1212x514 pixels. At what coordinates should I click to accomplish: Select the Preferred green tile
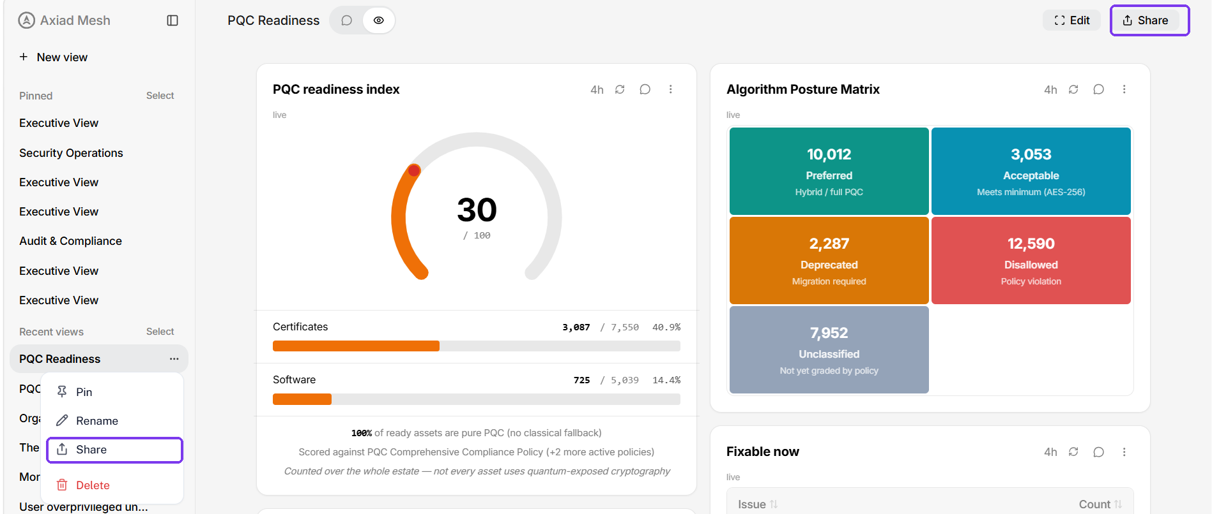pyautogui.click(x=829, y=171)
